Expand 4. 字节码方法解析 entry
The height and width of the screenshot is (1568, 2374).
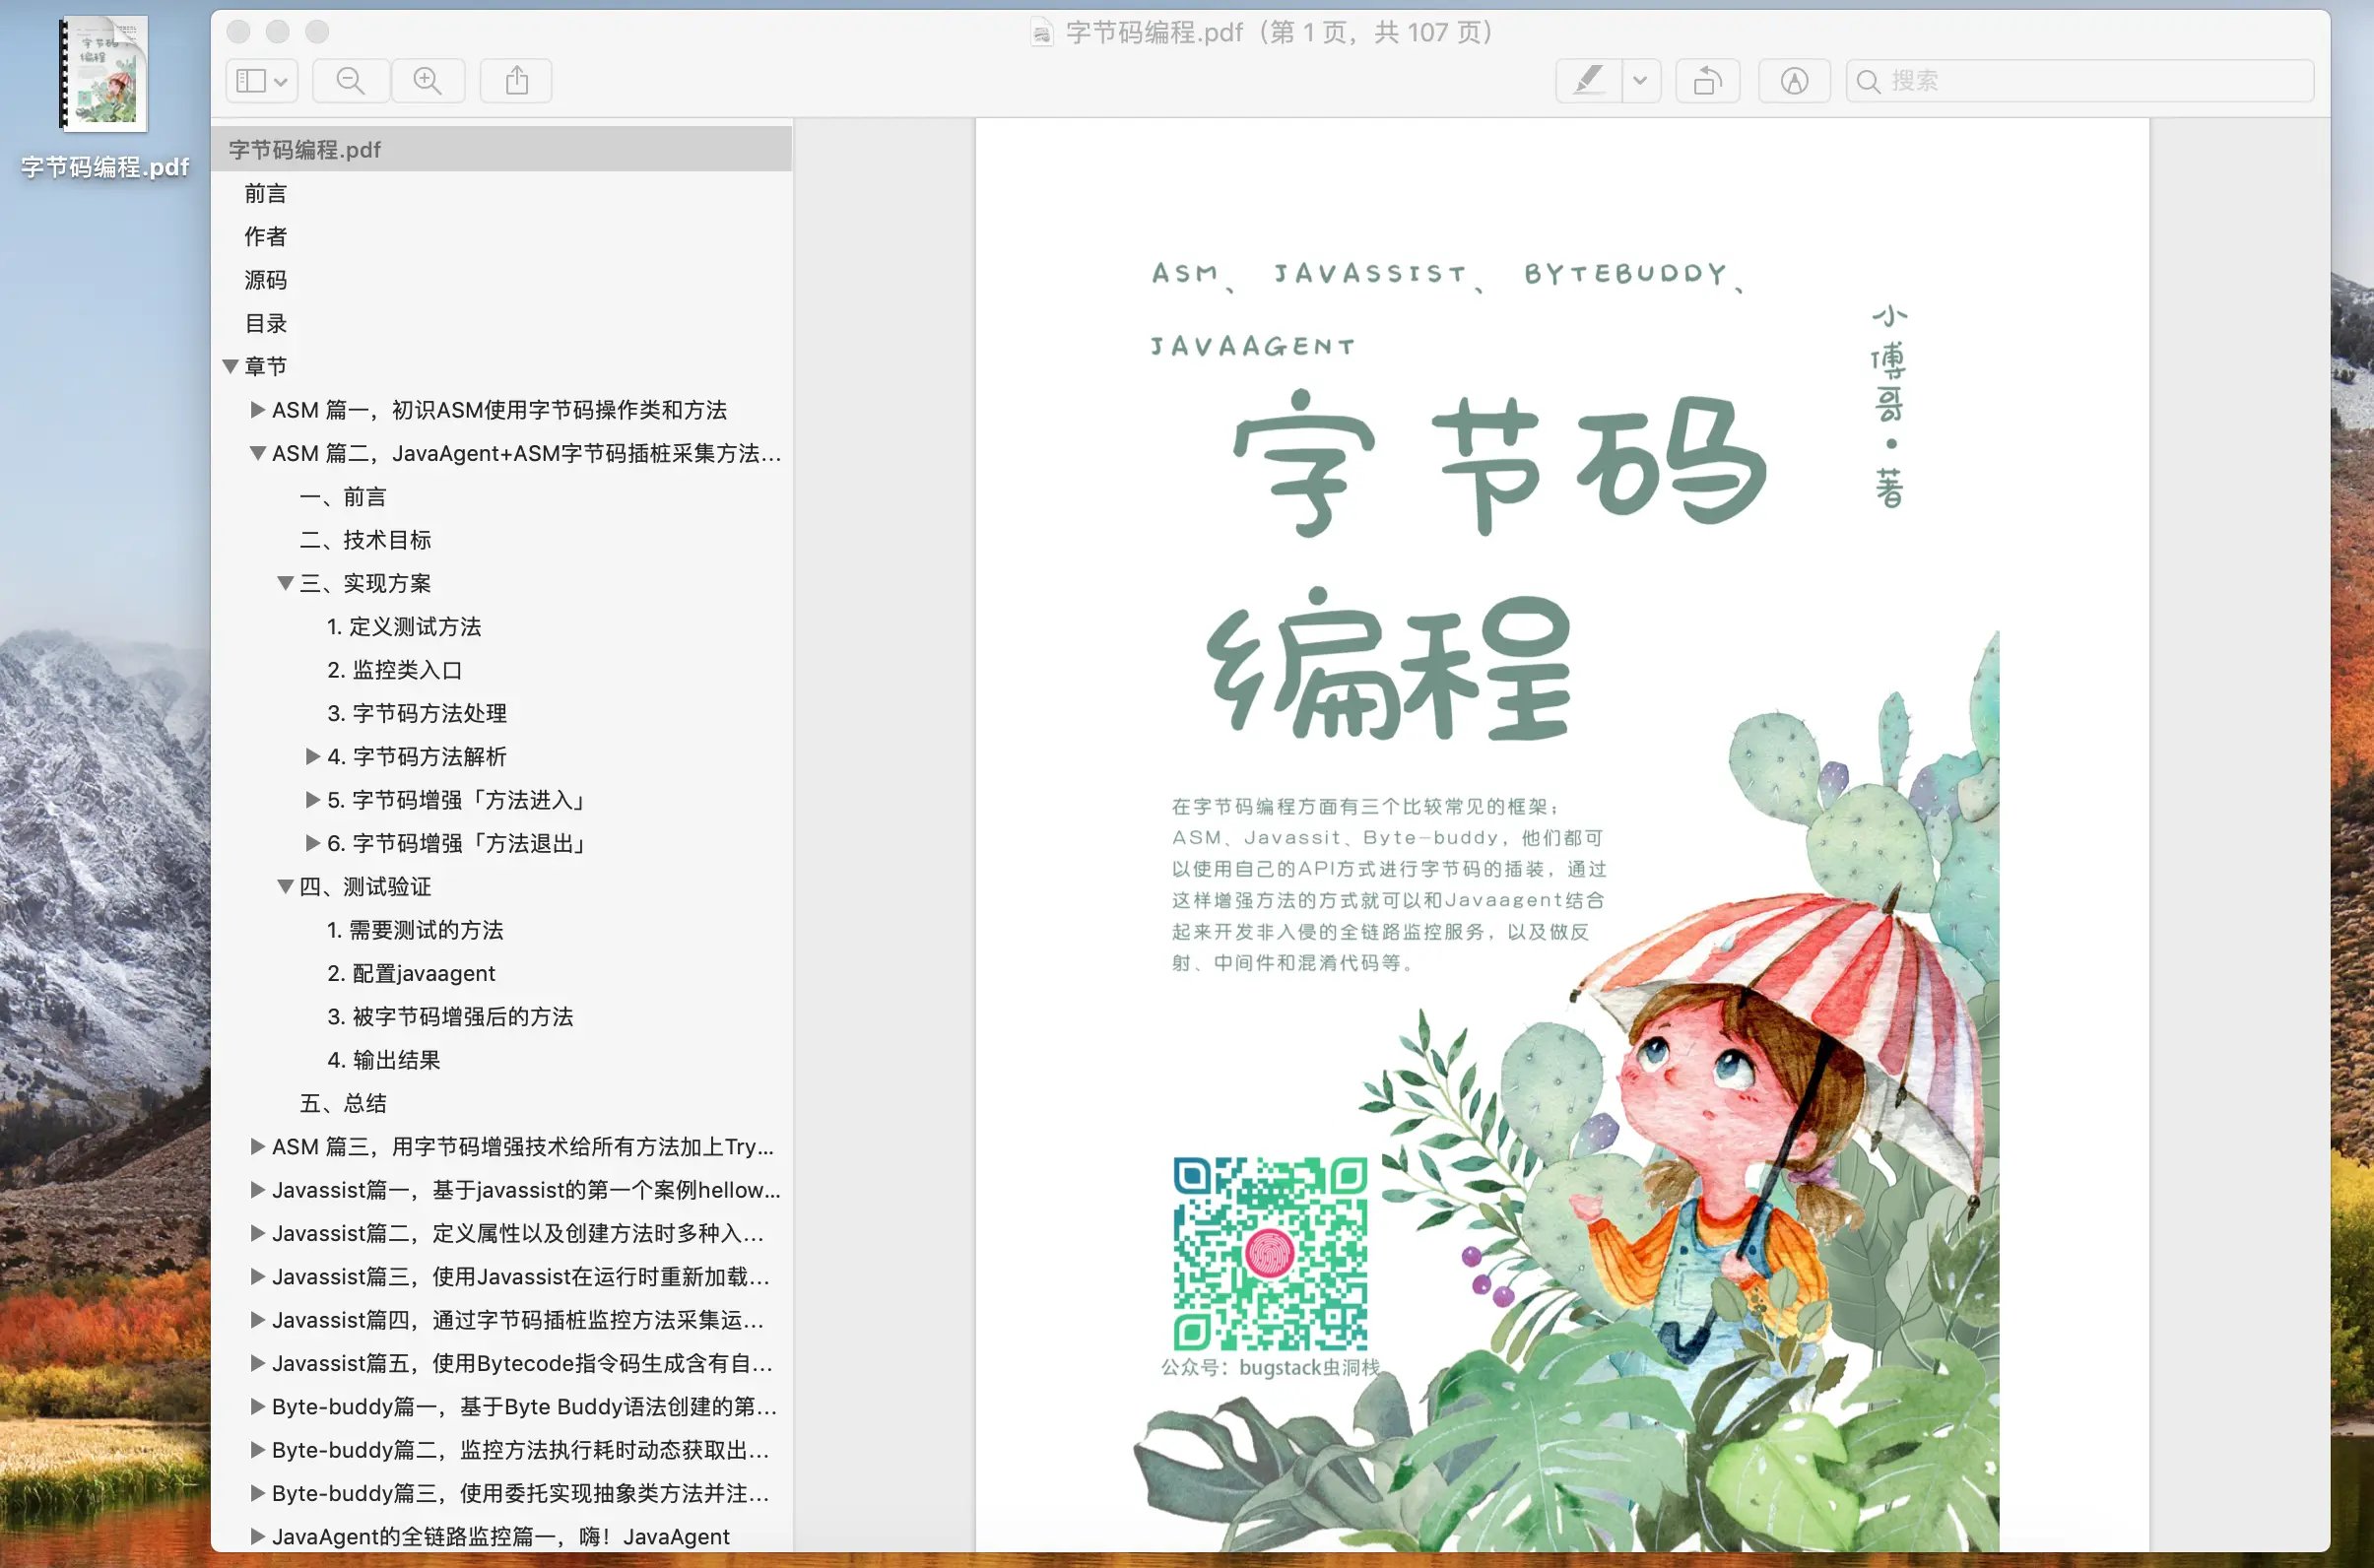coord(313,757)
